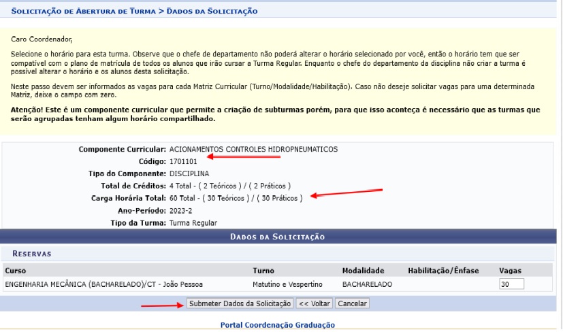563x332 pixels.
Task: Click the Total de Créditos label
Action: click(x=133, y=186)
